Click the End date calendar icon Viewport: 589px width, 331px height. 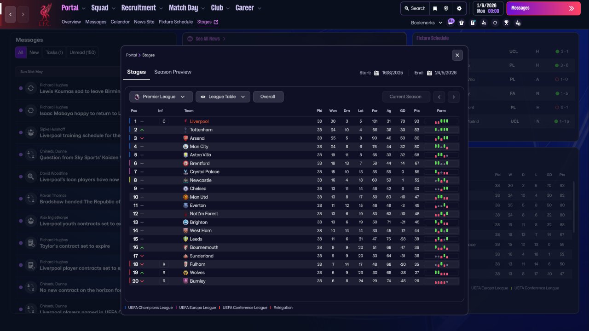tap(429, 73)
